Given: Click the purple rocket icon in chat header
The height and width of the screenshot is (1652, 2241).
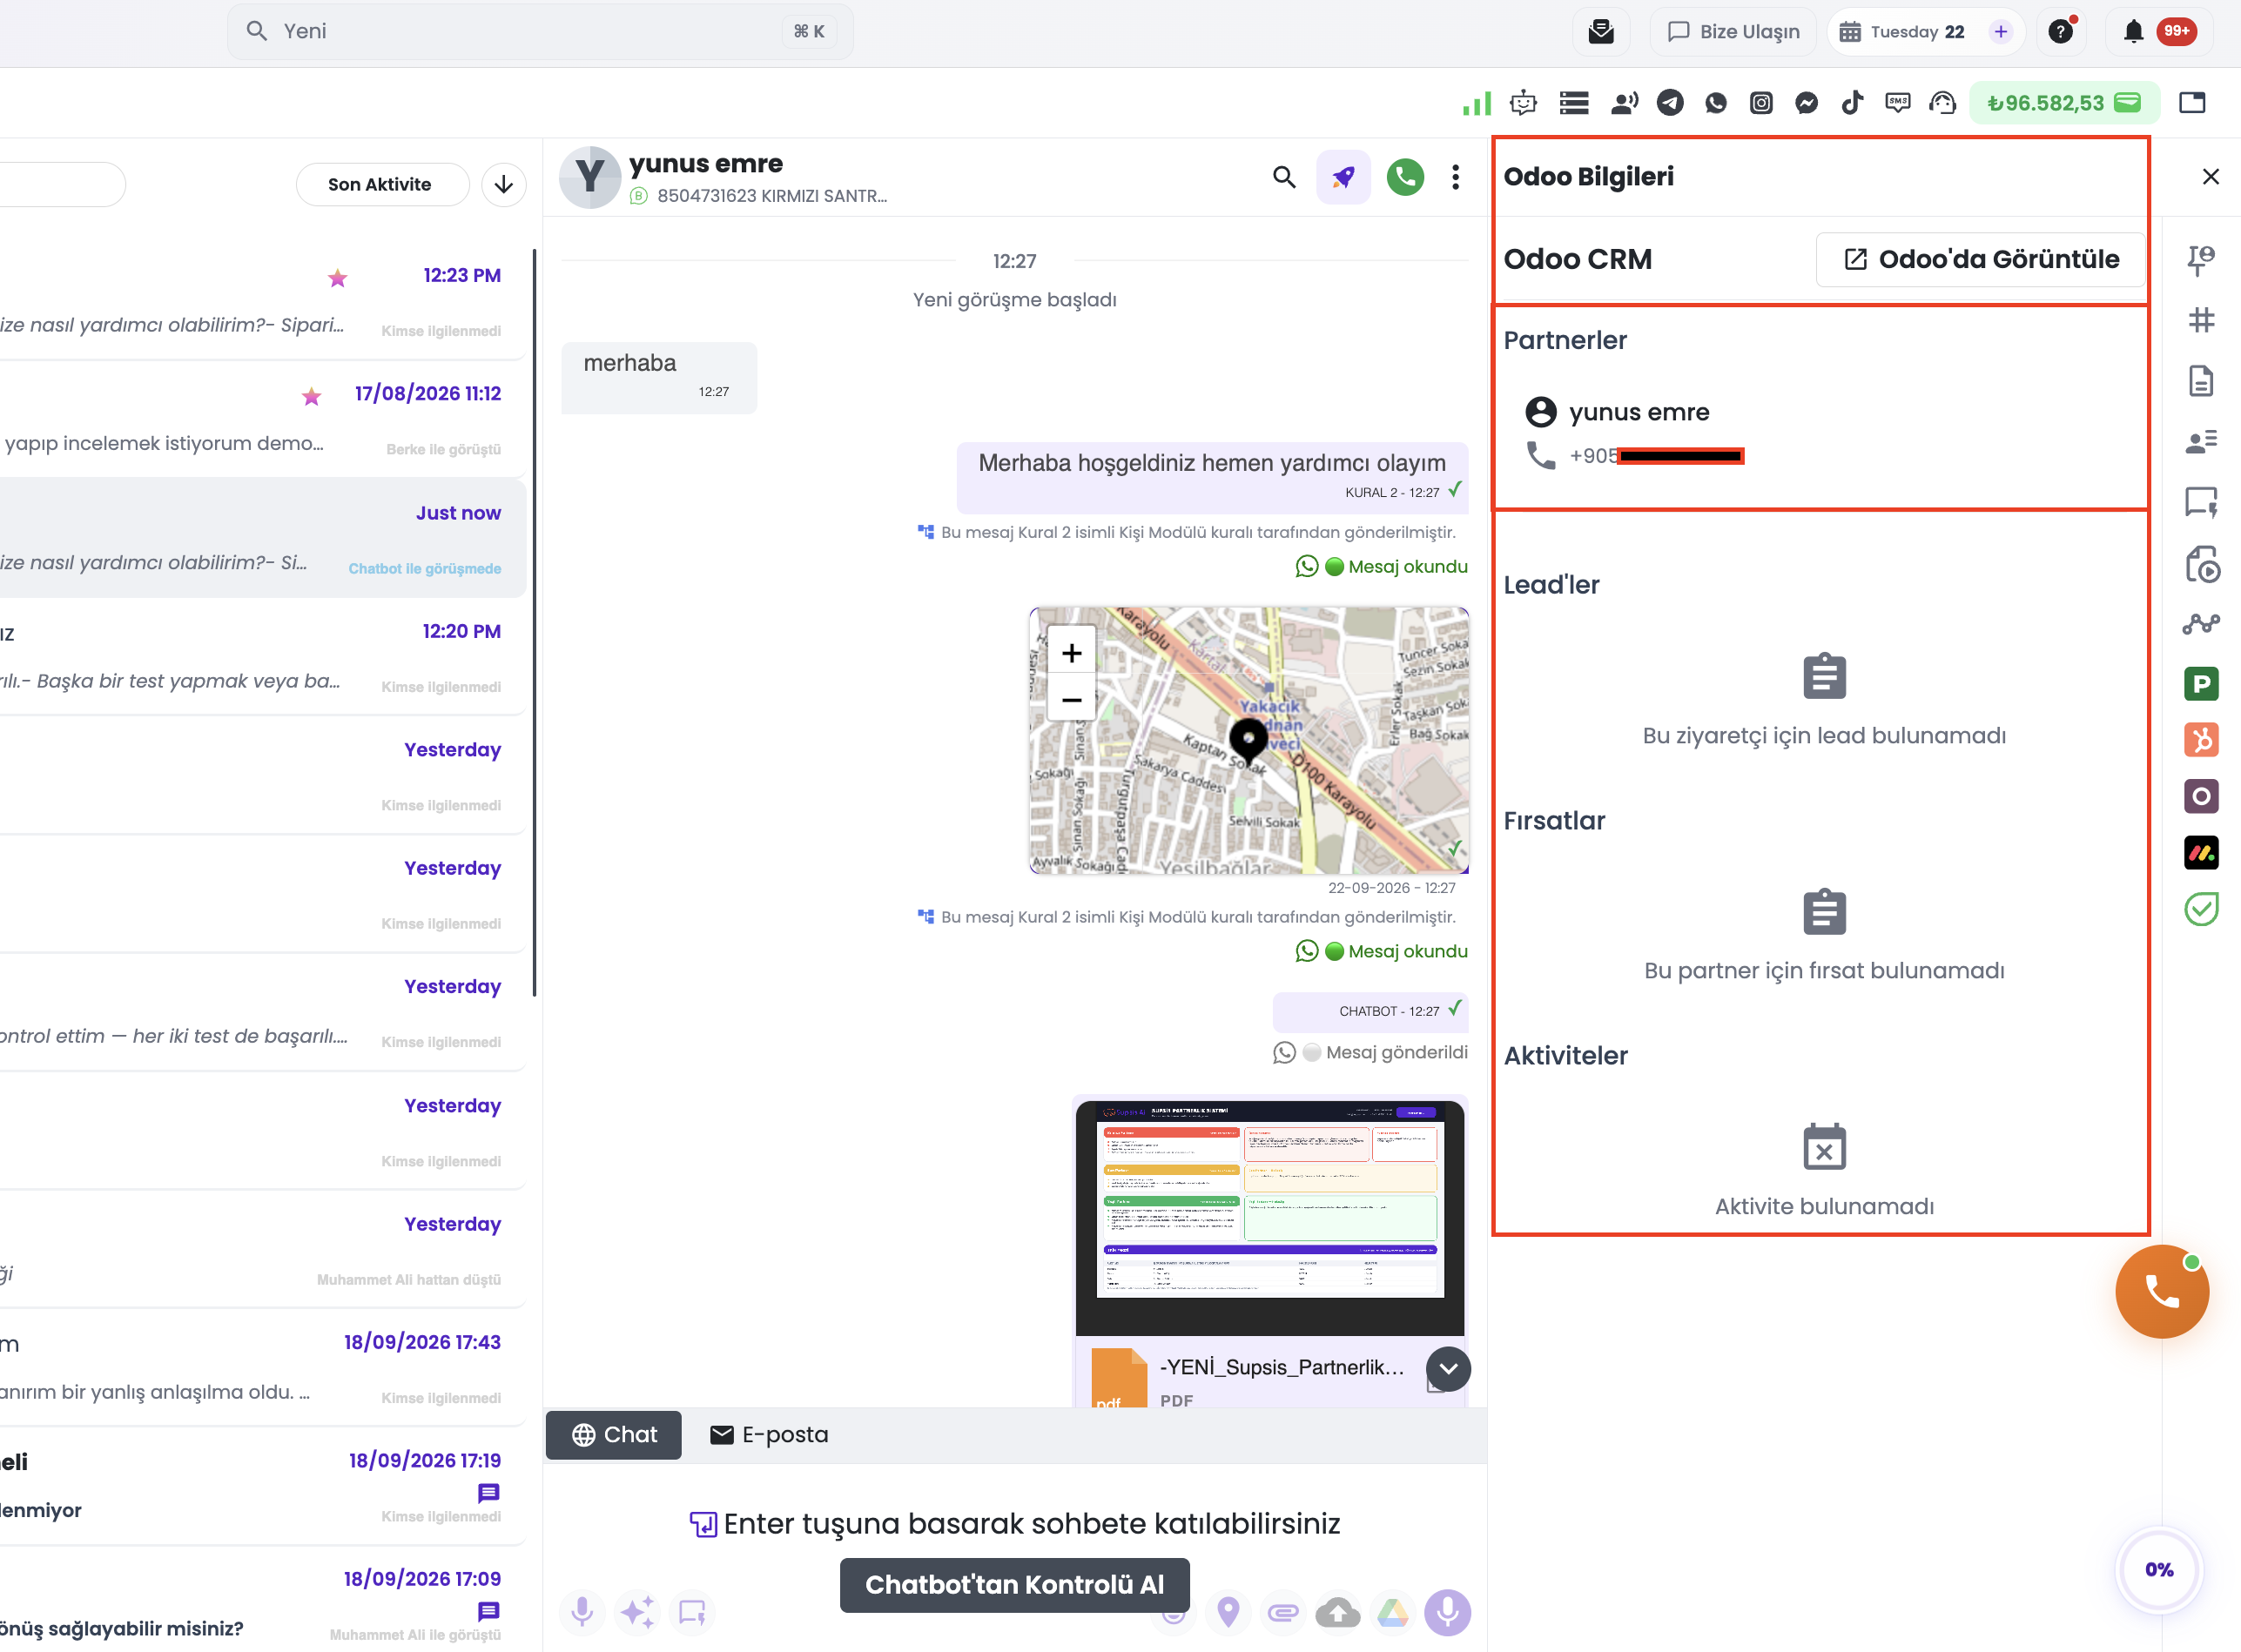Looking at the screenshot, I should 1343,177.
